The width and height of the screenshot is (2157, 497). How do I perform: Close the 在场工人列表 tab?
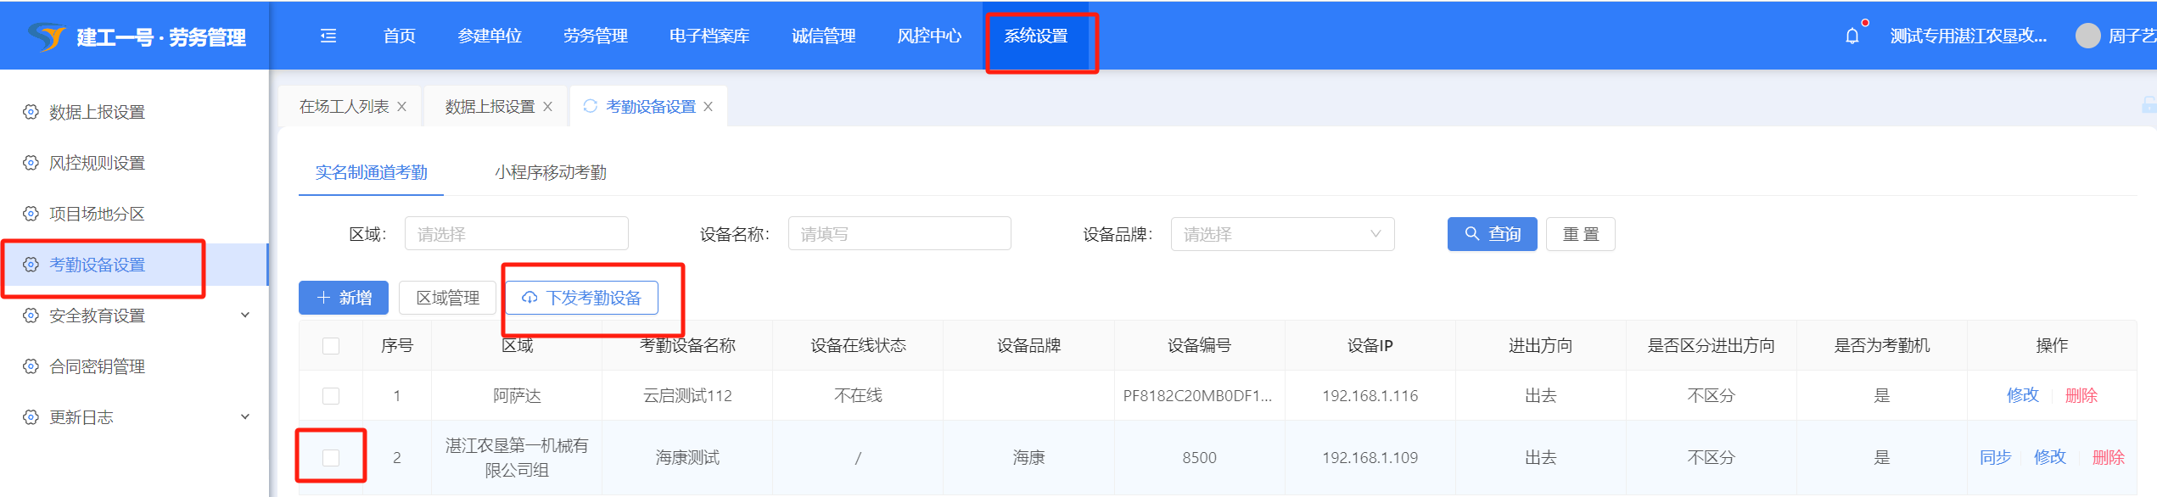(402, 107)
